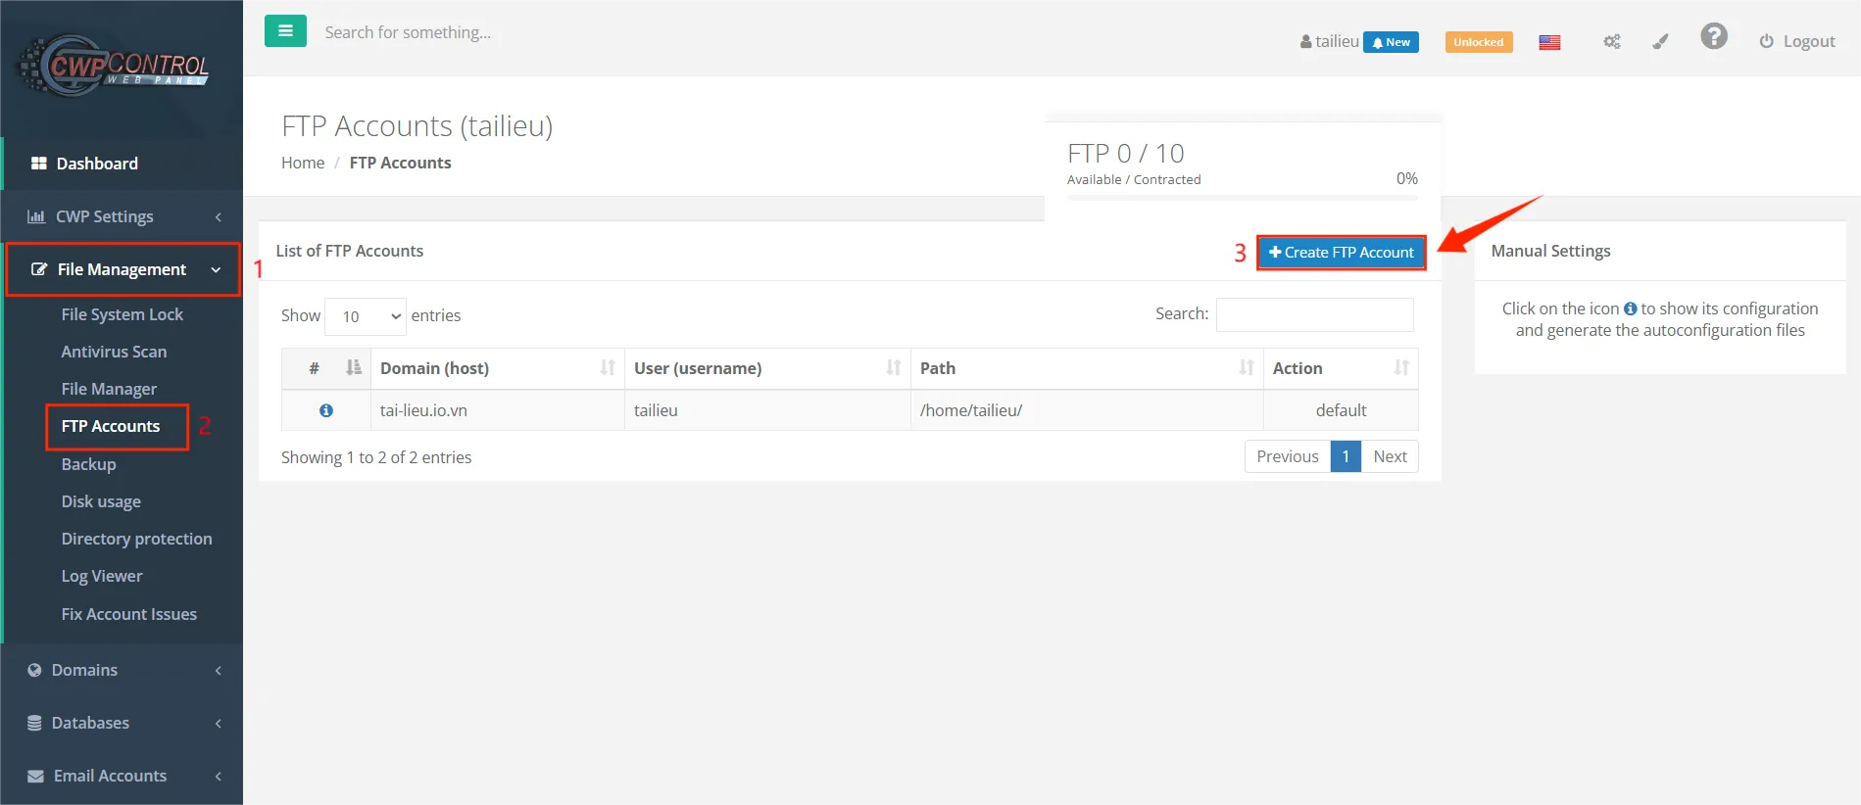
Task: Open Fix Account Issues submenu item
Action: pyautogui.click(x=128, y=614)
